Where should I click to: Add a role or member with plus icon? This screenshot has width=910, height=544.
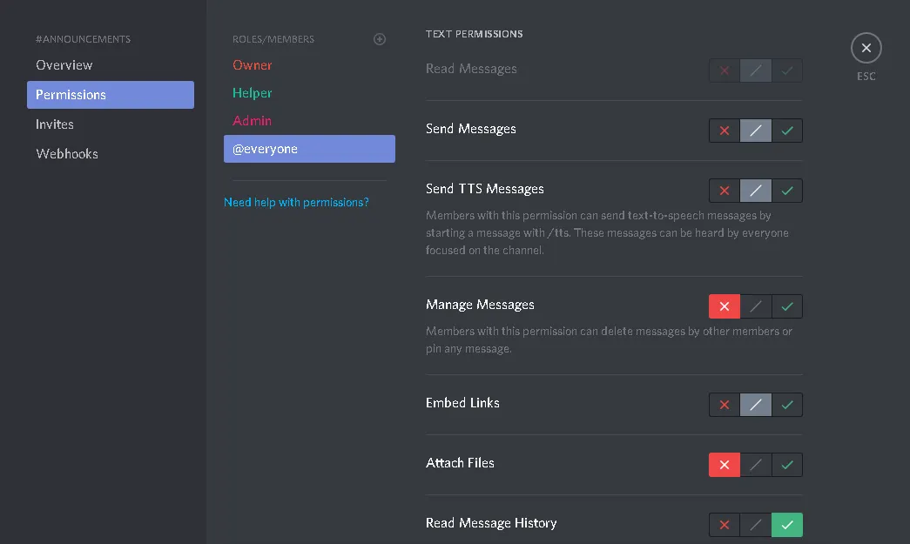point(380,39)
